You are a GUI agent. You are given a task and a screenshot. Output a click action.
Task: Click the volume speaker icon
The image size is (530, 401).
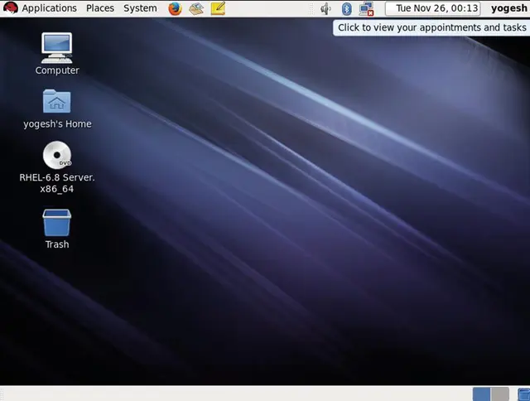(326, 8)
